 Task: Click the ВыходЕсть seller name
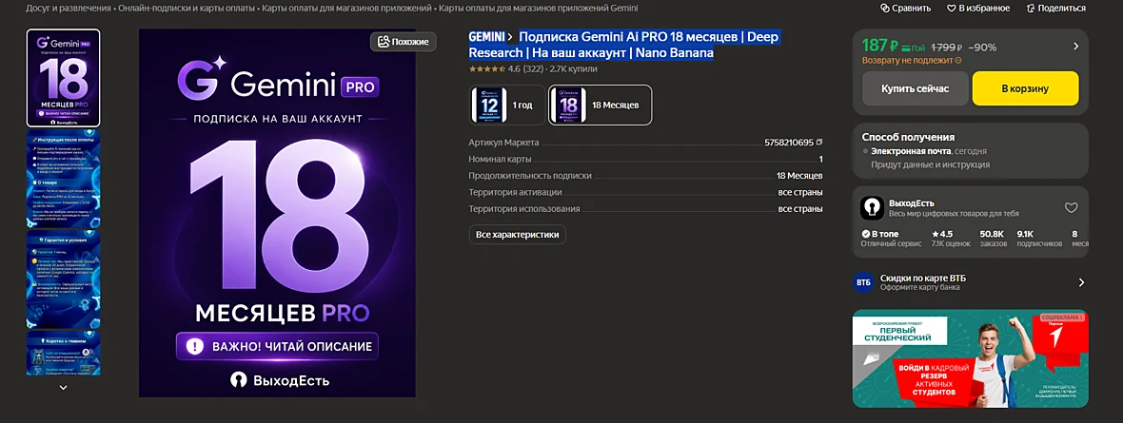tap(912, 203)
